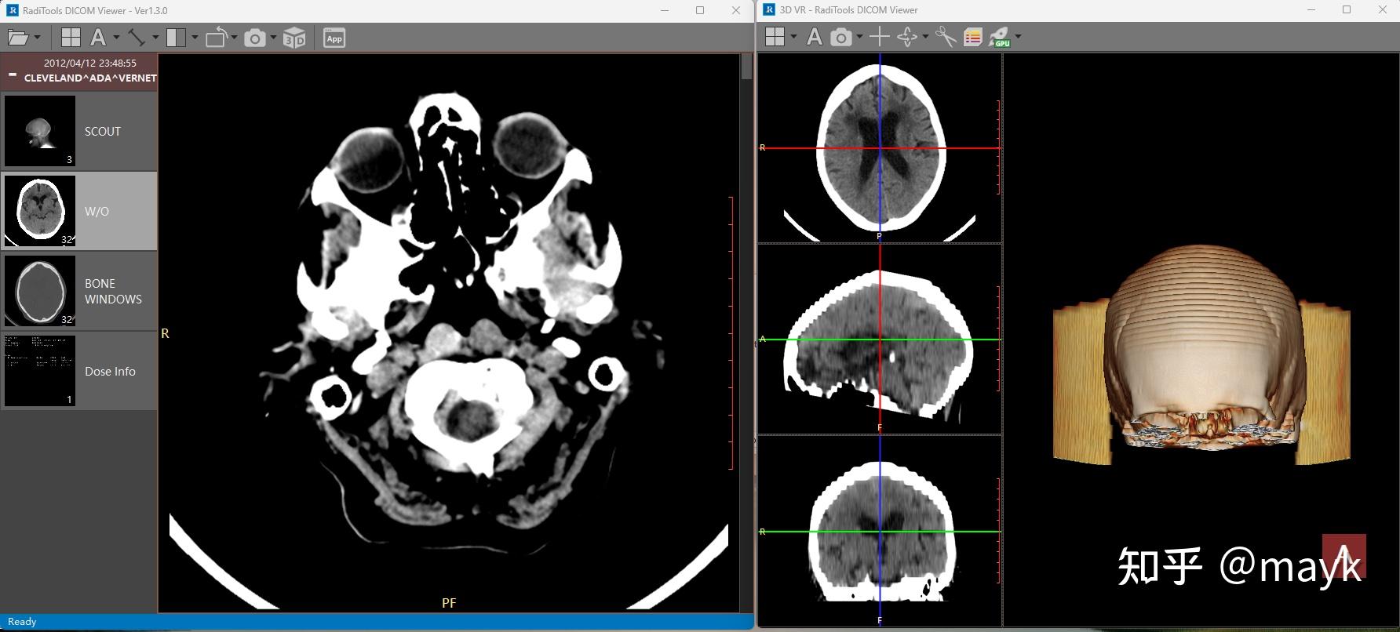Launch the 3D cube viewer icon
Screen dimensions: 1400x632
point(294,38)
